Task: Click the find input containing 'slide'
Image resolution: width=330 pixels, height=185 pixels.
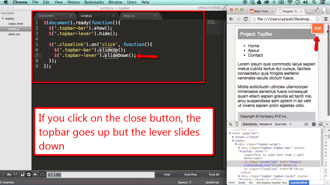Action: tap(101, 175)
